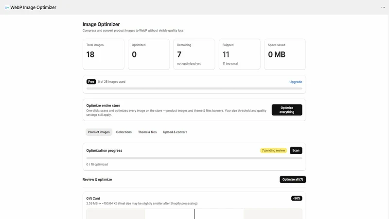The image size is (389, 219).
Task: Click the Space saved 0 MB card
Action: coord(285,54)
